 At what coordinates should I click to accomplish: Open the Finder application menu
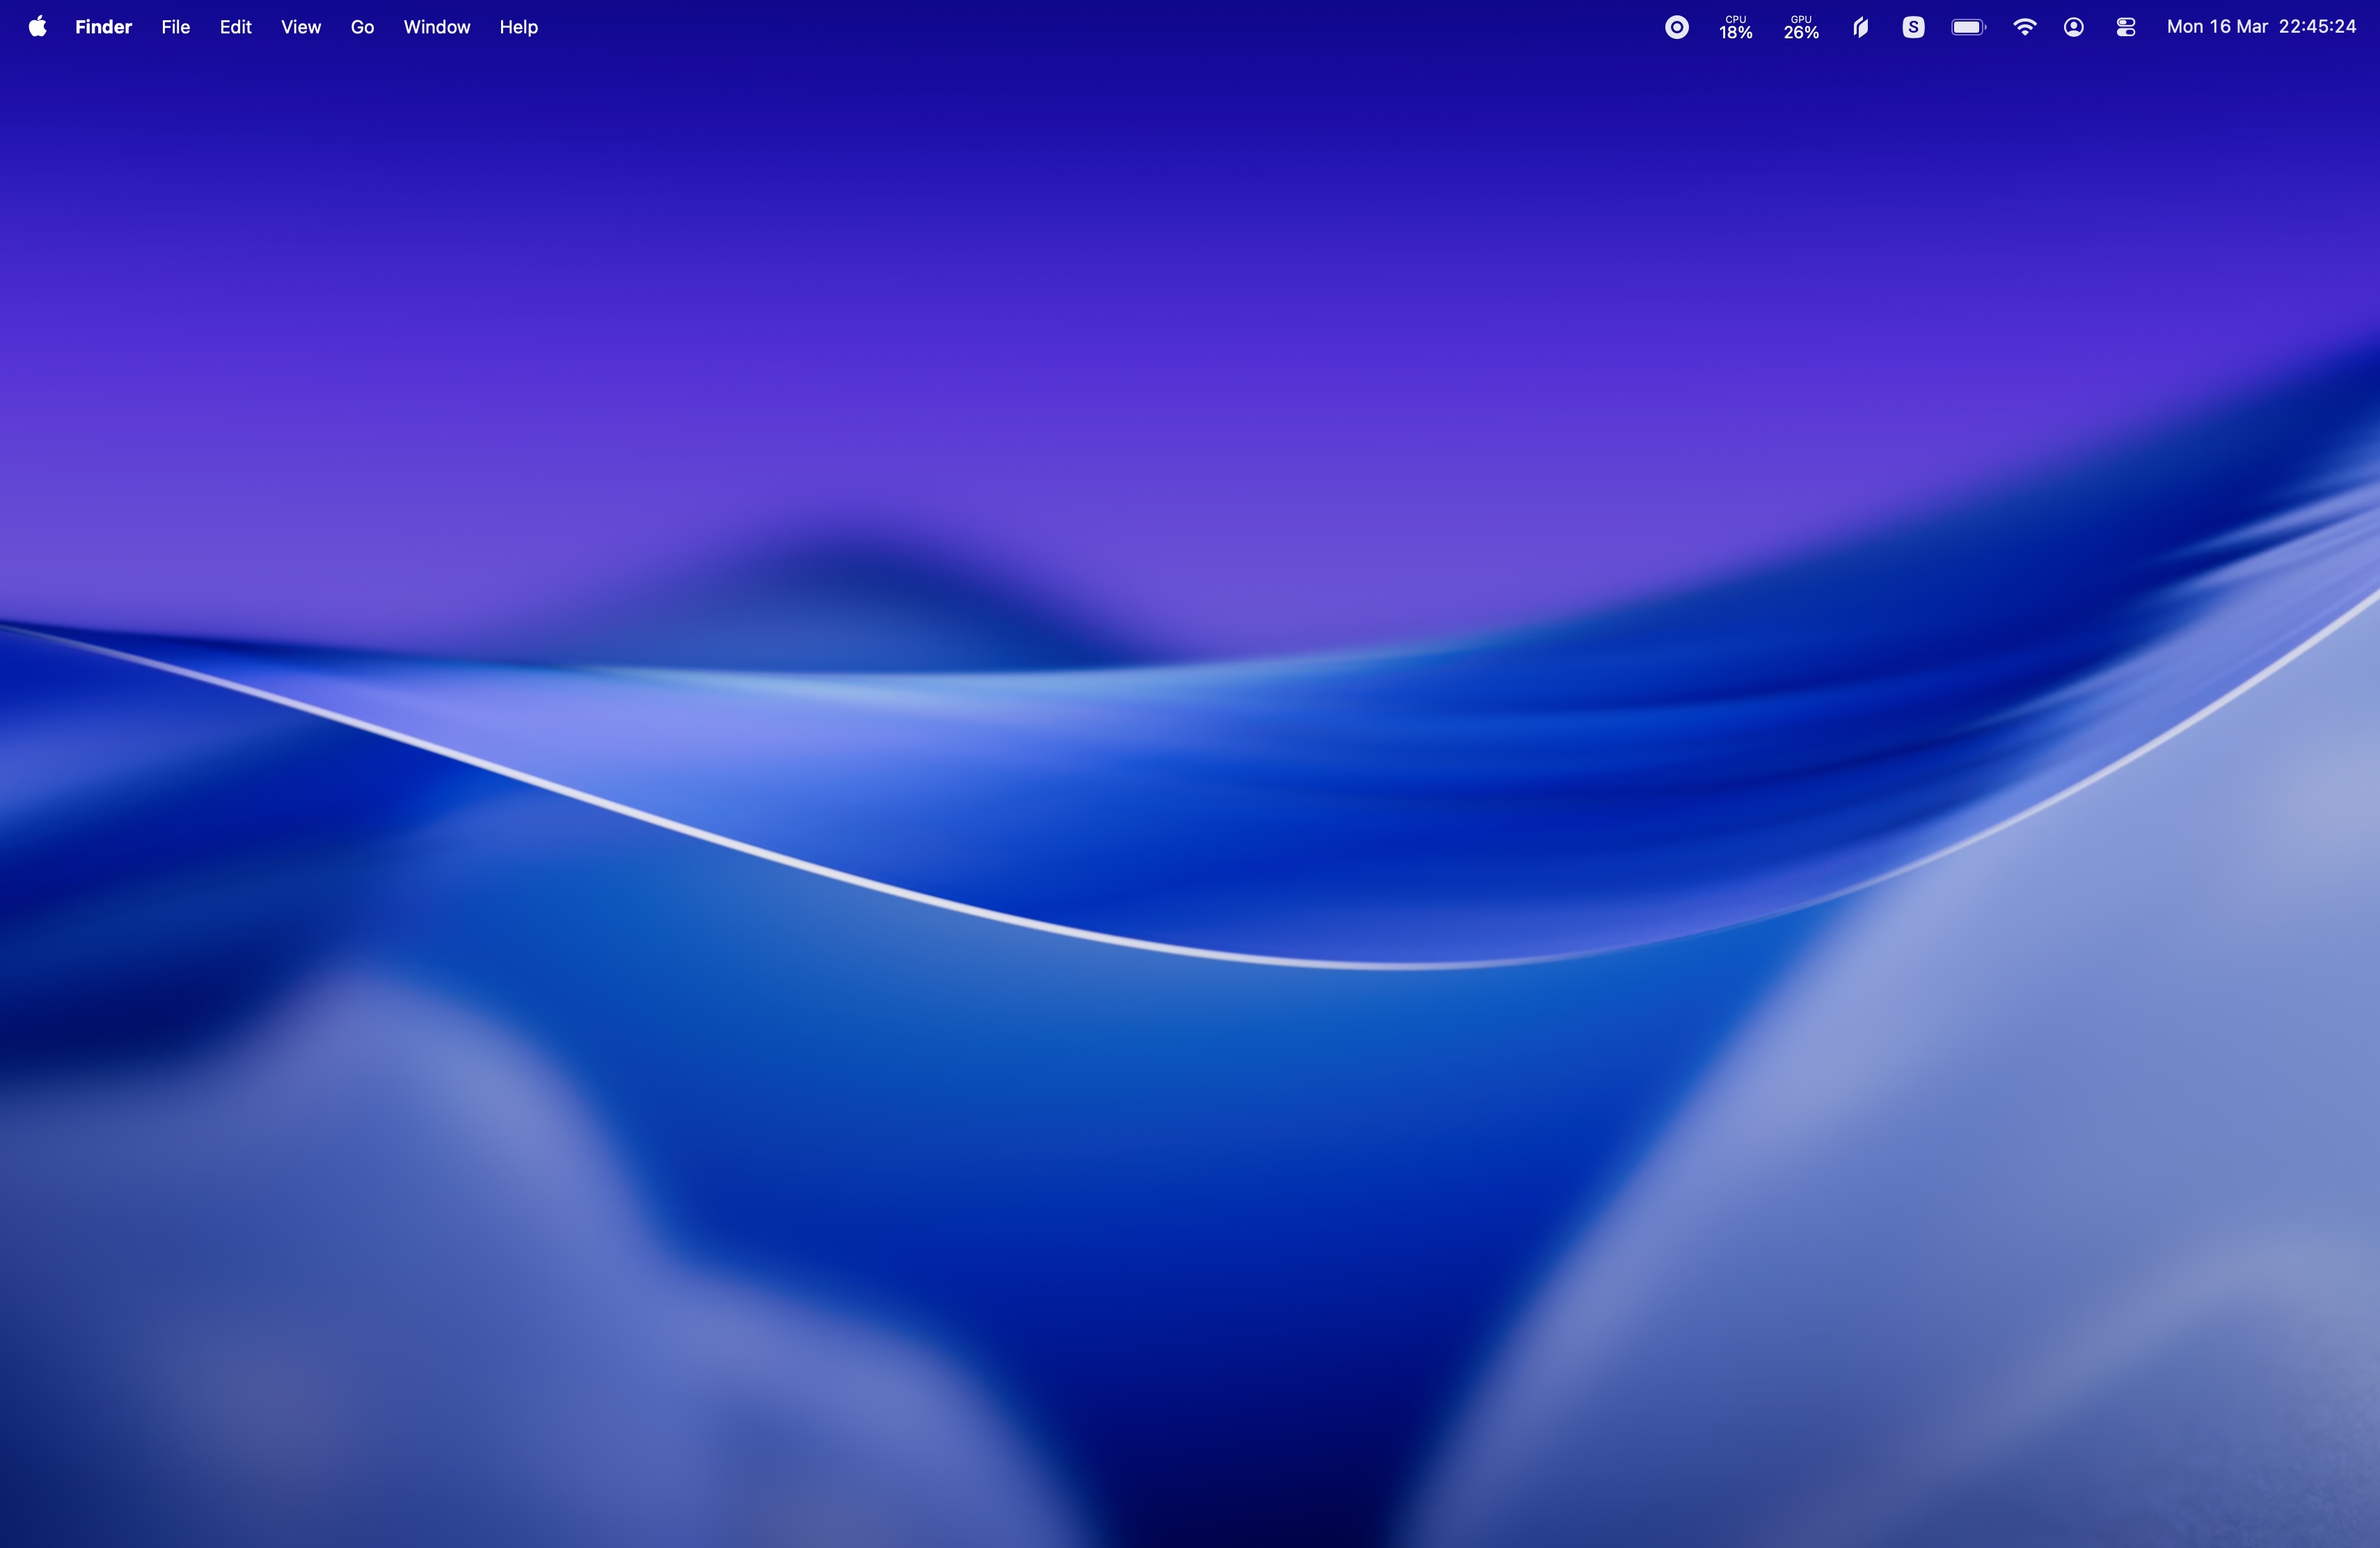[103, 27]
